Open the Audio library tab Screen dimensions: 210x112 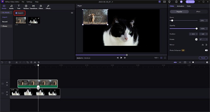pos(11,7)
